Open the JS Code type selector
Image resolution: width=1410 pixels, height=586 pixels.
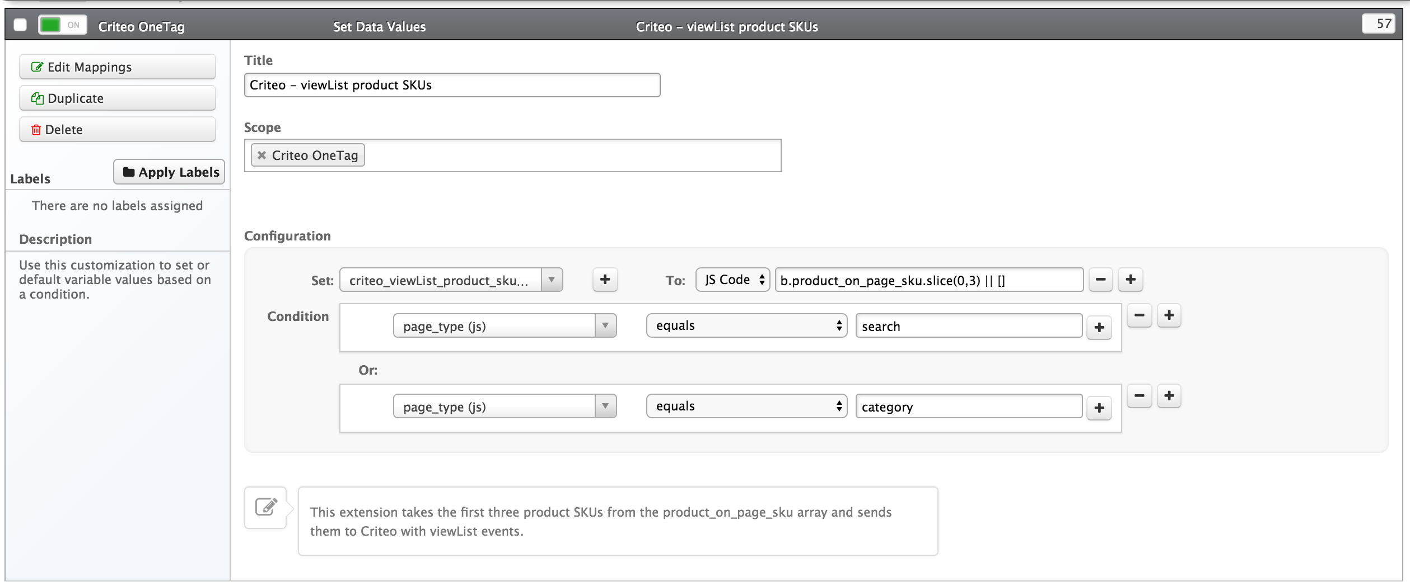(x=733, y=280)
